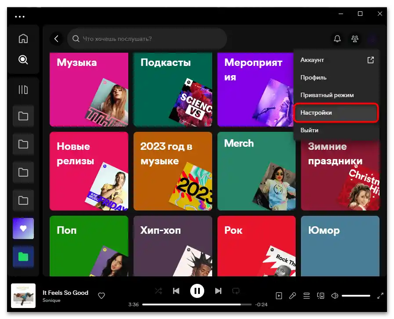Image resolution: width=394 pixels, height=319 pixels.
Task: Click the back navigation arrow
Action: [x=56, y=39]
